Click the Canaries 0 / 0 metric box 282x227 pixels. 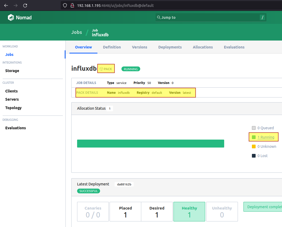93,212
